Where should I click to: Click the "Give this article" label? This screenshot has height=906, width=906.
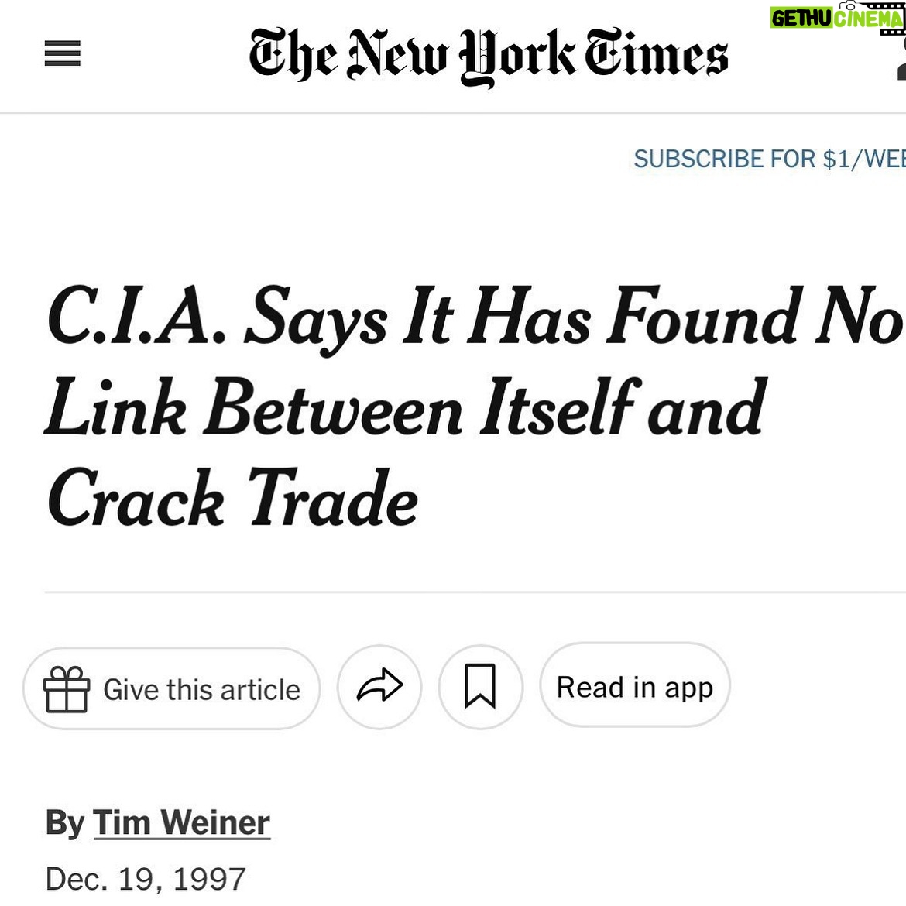pyautogui.click(x=201, y=689)
